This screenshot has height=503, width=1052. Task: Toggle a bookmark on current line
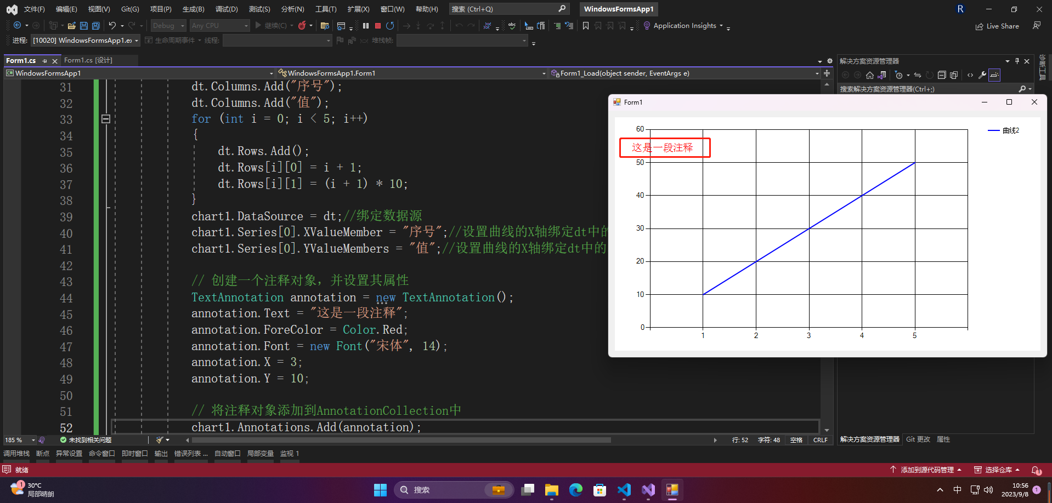[x=586, y=26]
